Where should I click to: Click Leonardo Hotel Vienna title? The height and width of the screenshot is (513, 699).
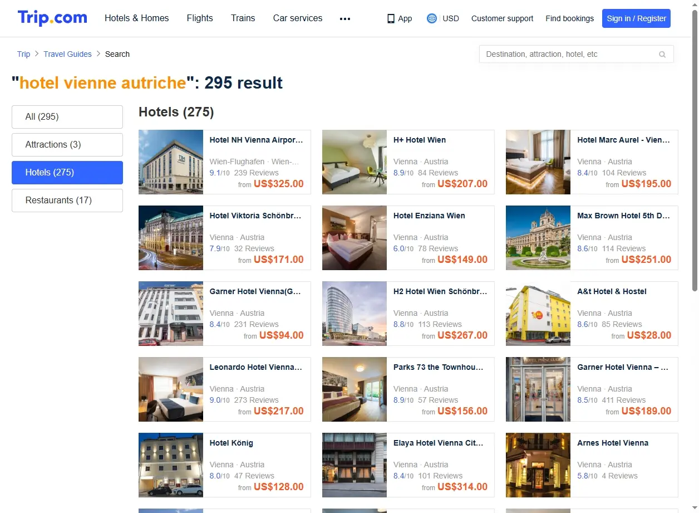coord(256,368)
